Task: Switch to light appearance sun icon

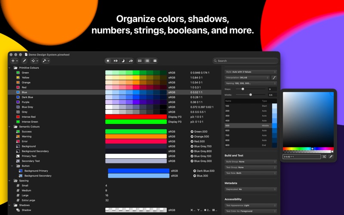Action: point(108,61)
